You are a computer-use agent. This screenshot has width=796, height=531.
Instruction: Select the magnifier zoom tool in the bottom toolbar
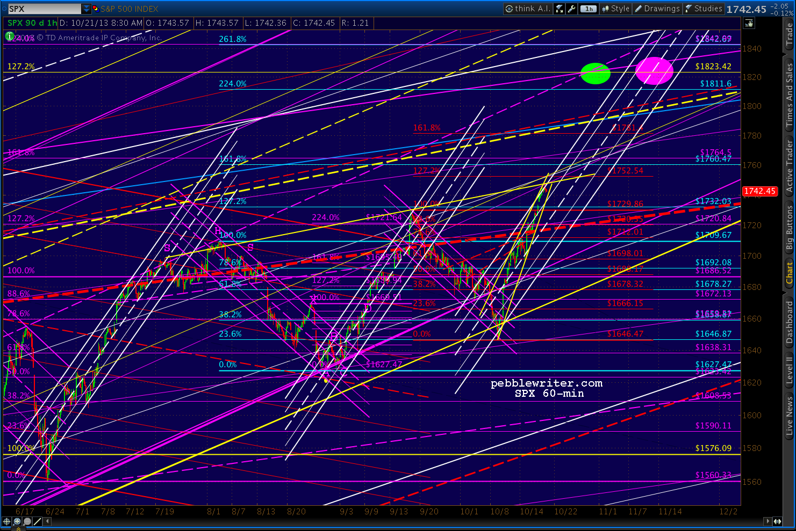pos(27,521)
